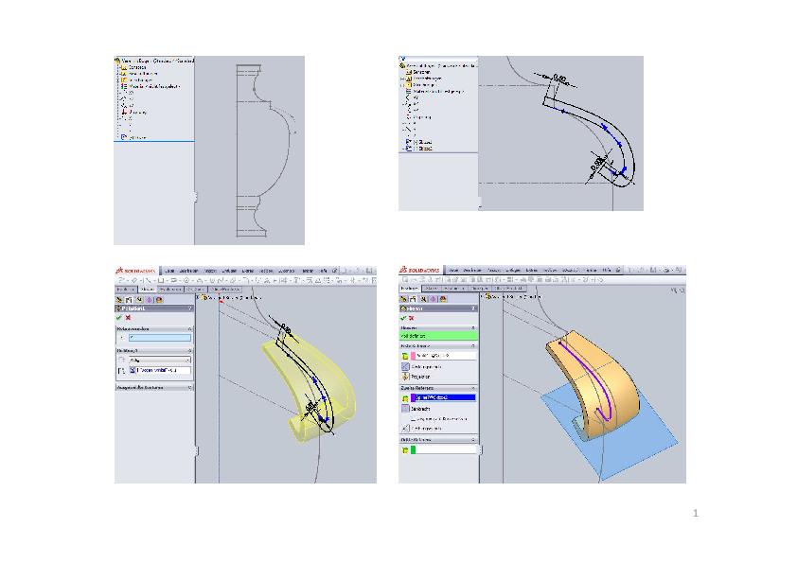The height and width of the screenshot is (563, 797).
Task: Collapse the Zweite Referenz section
Action: tap(473, 388)
